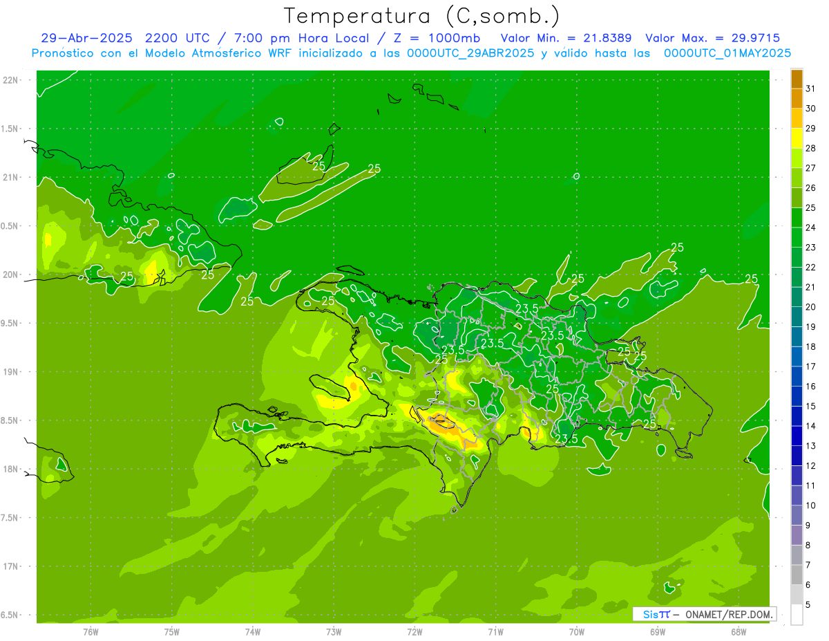Click the 75W longitude axis label
The image size is (829, 641).
click(x=172, y=631)
